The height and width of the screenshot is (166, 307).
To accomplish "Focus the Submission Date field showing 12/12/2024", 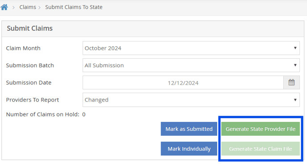I will (183, 83).
